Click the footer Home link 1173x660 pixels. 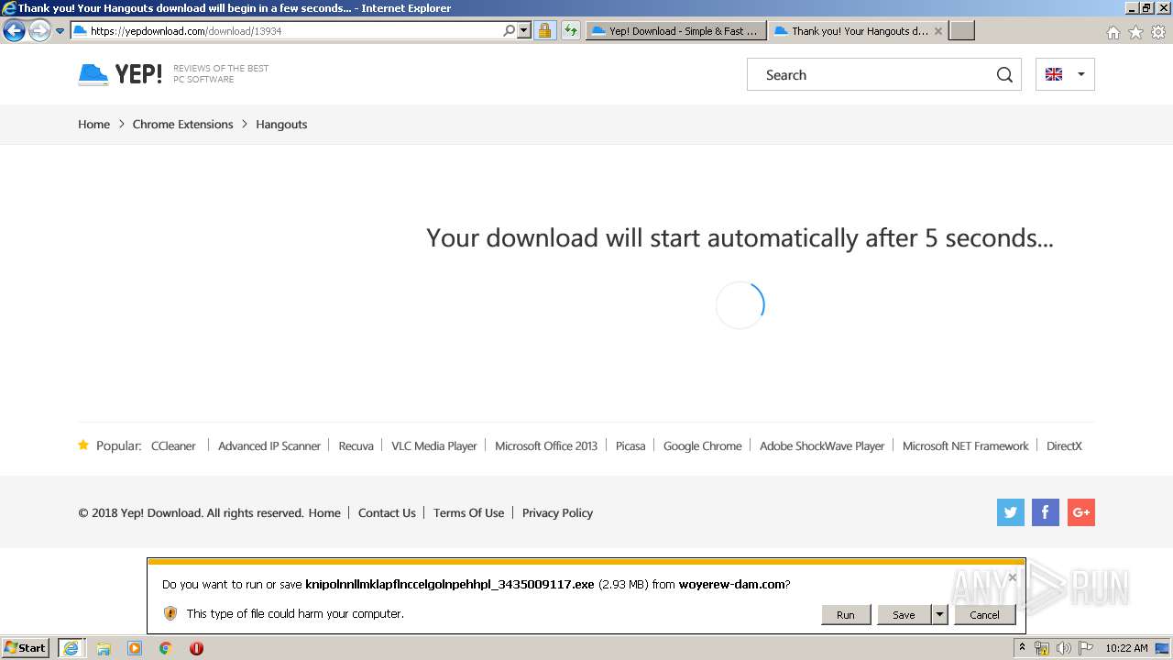pyautogui.click(x=324, y=512)
